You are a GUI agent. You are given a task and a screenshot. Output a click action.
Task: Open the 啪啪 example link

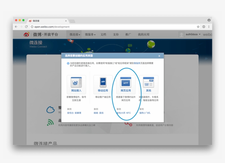click(96, 113)
